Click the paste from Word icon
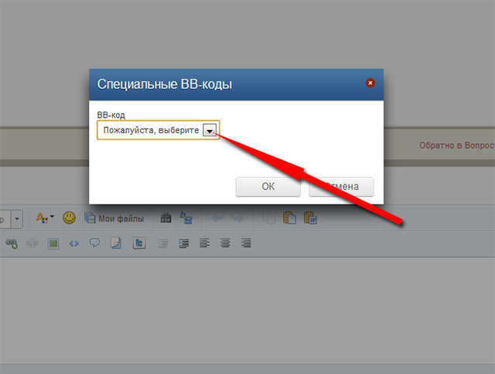 point(310,218)
